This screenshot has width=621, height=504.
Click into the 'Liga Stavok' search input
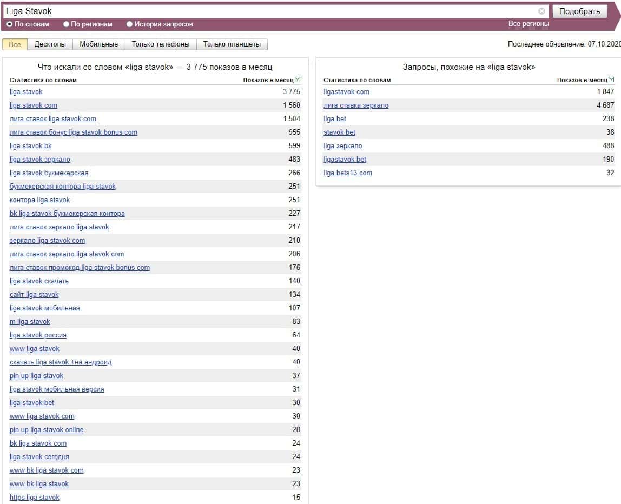point(270,11)
